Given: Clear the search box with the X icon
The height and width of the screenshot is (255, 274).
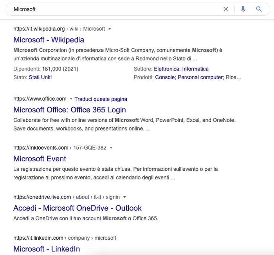Looking at the screenshot, I should click(226, 9).
